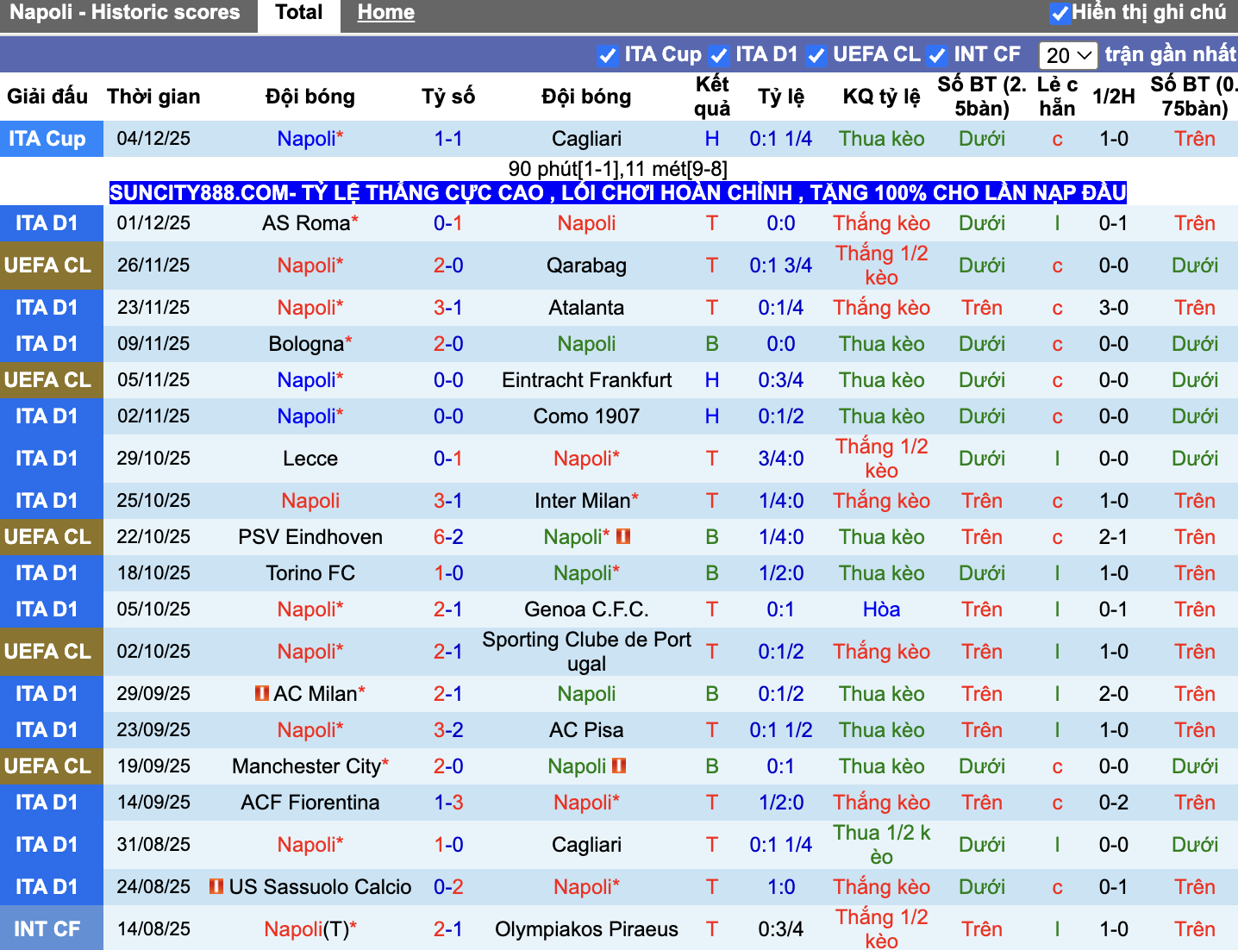This screenshot has width=1238, height=950.
Task: Click red card icon beside AC Milan
Action: pos(262,693)
